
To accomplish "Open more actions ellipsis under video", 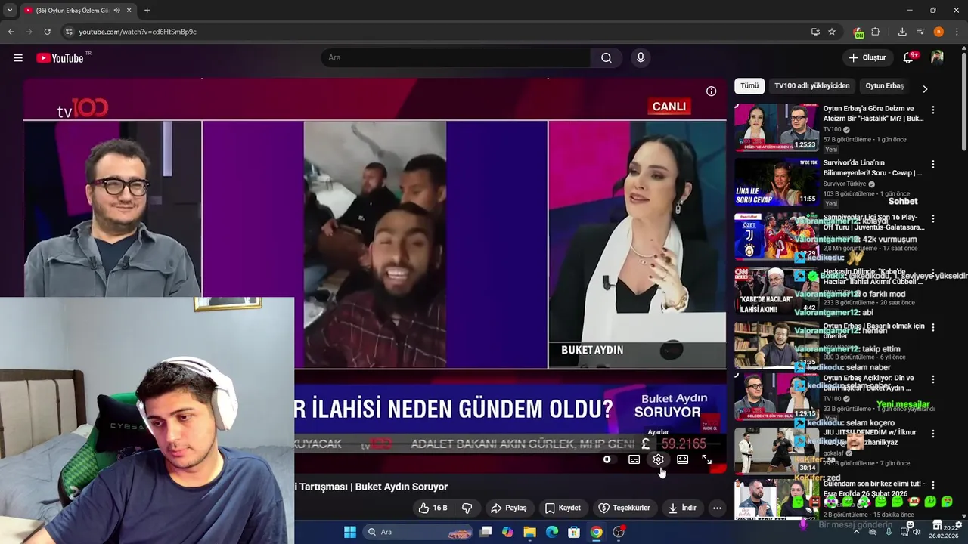I will tap(717, 508).
